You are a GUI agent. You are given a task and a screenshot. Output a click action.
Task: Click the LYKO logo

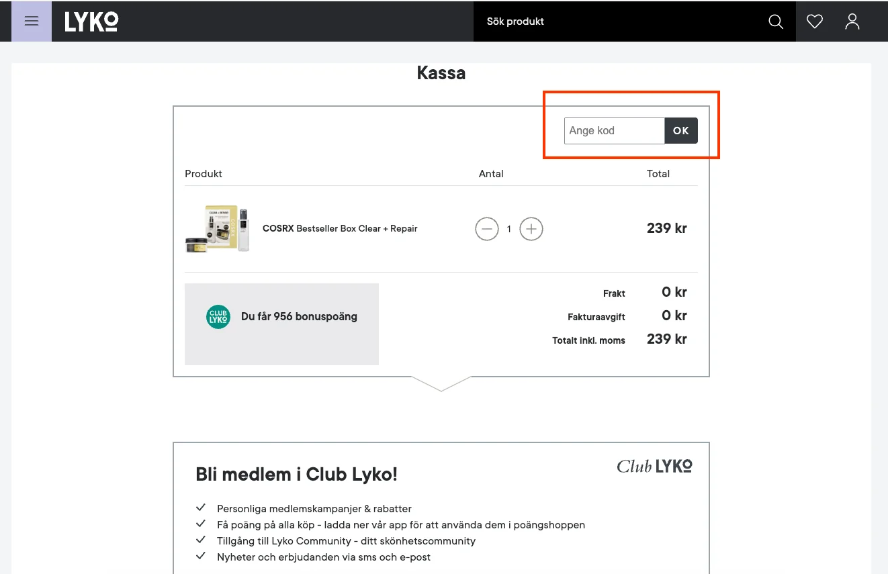[91, 21]
